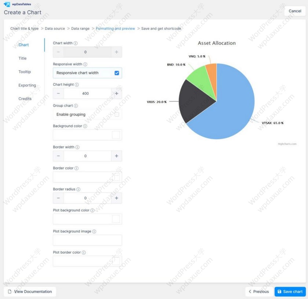The image size is (308, 299).
Task: Go to Chart title & type step
Action: [24, 29]
